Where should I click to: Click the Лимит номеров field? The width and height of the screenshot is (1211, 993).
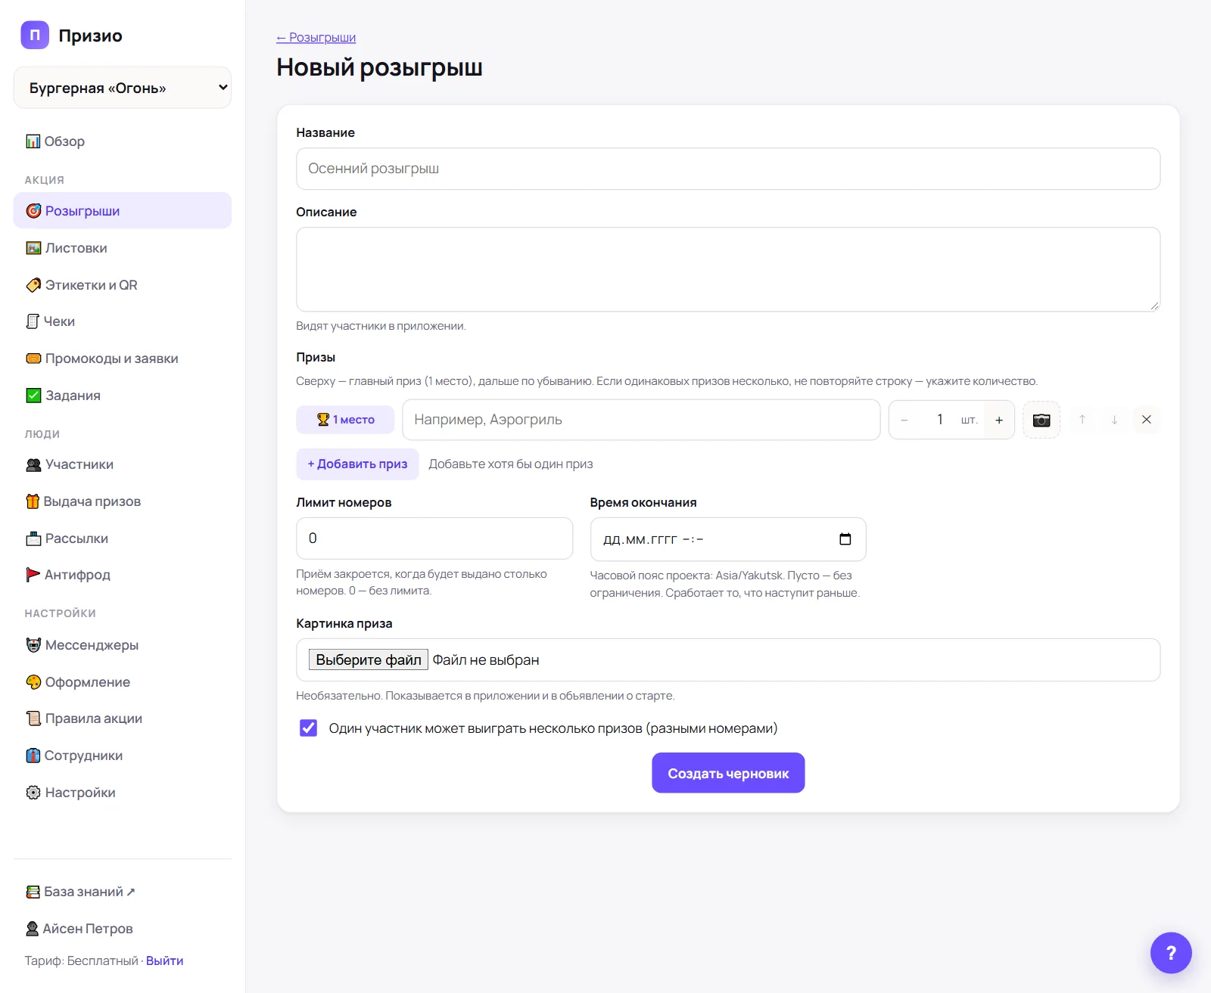click(434, 538)
